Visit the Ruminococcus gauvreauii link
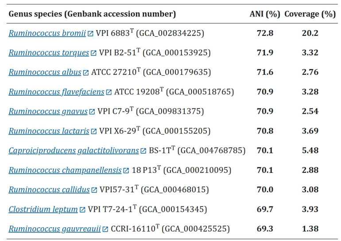341x241 pixels. (55, 229)
